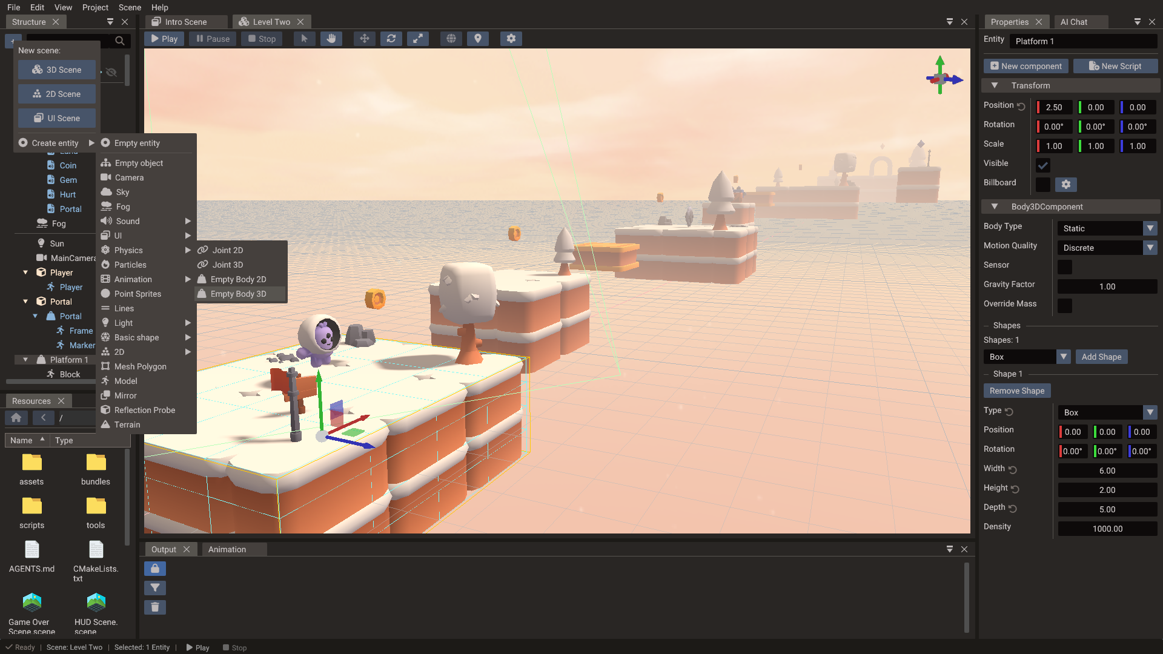Open the Shape 1 Type dropdown
This screenshot has width=1163, height=654.
pyautogui.click(x=1107, y=412)
